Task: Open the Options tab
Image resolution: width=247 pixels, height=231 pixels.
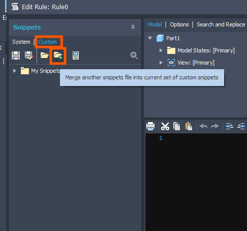Action: pyautogui.click(x=179, y=24)
